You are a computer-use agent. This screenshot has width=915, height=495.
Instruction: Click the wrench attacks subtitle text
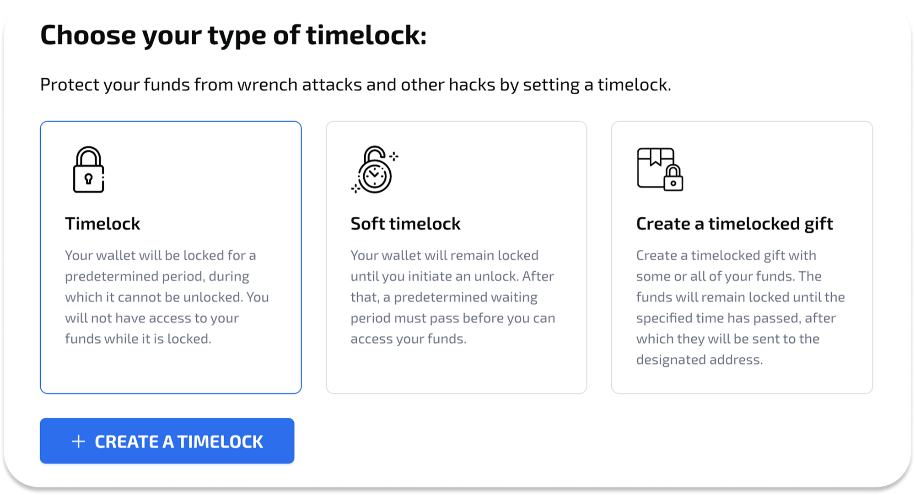point(356,84)
